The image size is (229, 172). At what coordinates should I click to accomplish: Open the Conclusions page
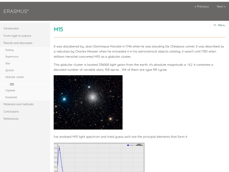[11, 112]
